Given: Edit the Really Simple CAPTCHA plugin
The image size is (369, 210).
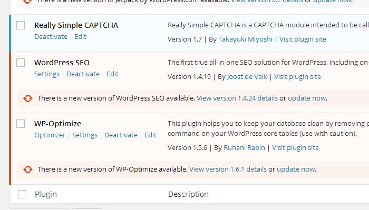Looking at the screenshot, I should click(x=81, y=37).
